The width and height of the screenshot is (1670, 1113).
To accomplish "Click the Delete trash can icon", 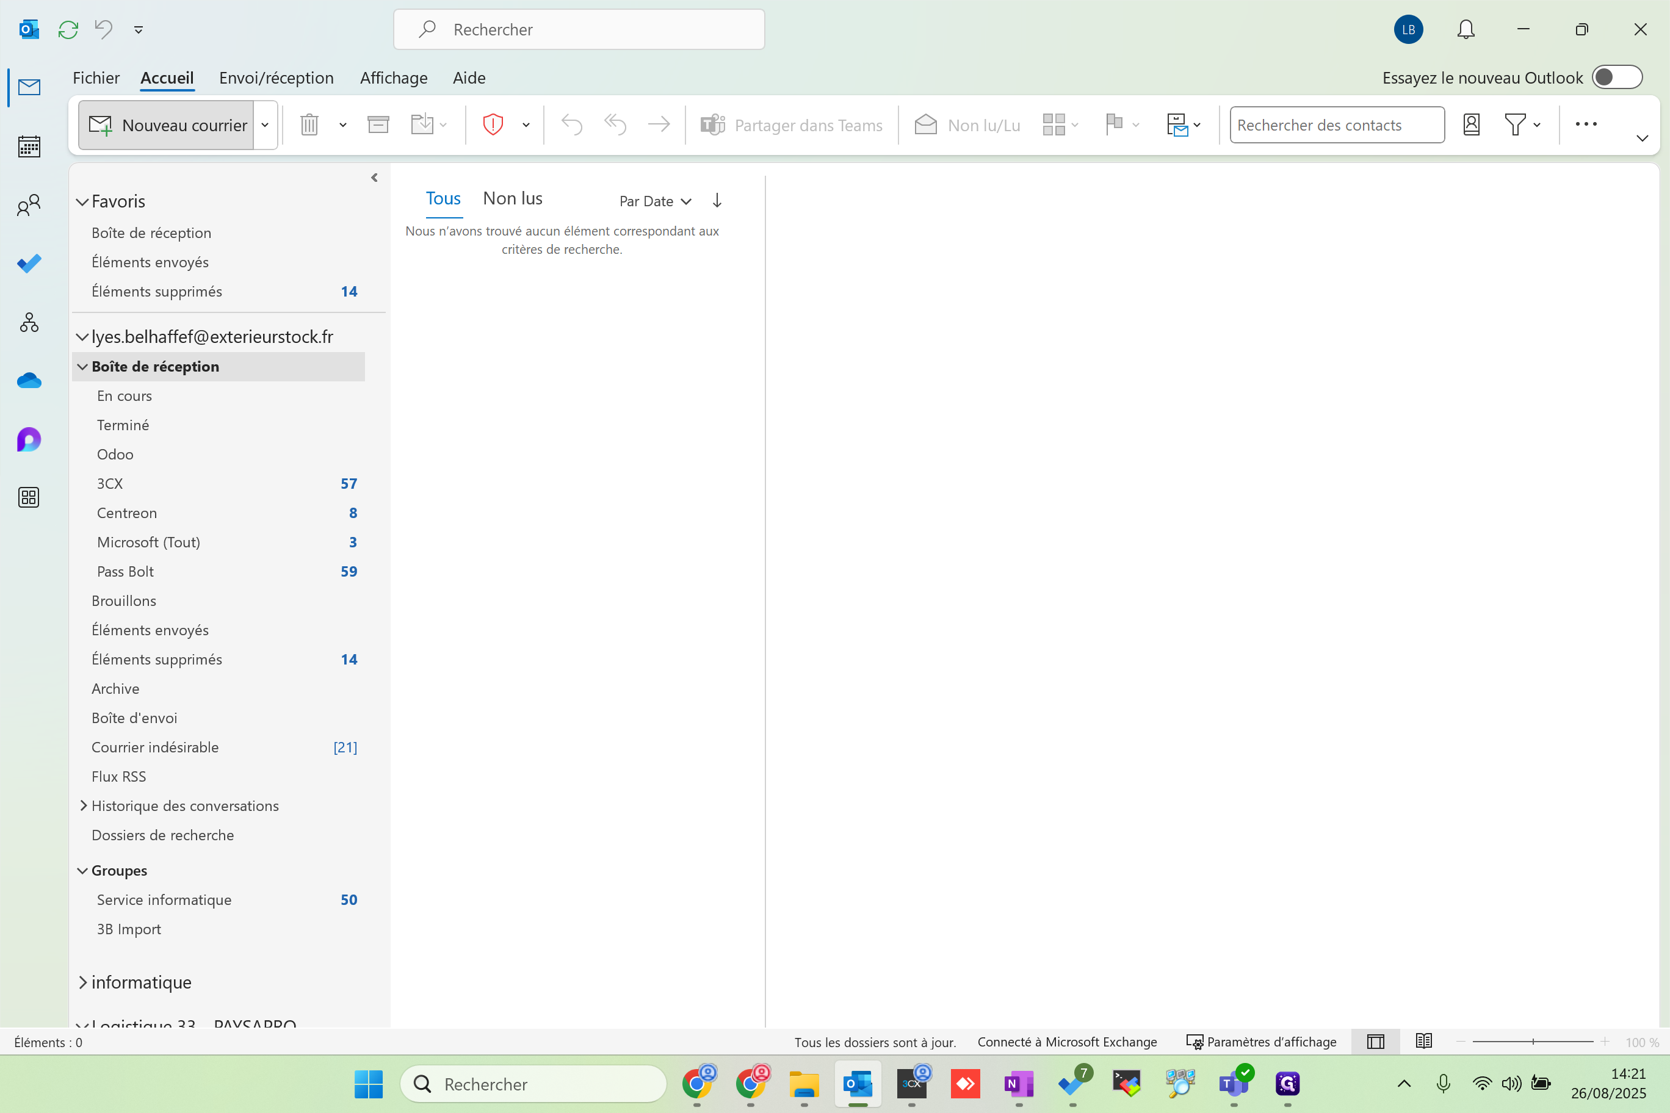I will click(309, 125).
